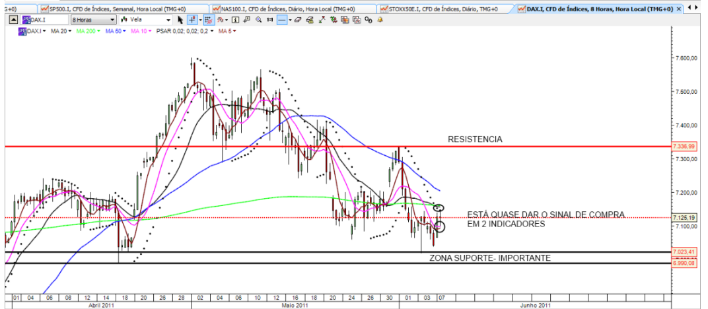
Task: Select the arrow pointer tool
Action: click(180, 19)
